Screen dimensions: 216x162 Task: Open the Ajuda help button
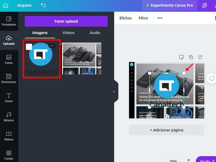[x=207, y=160]
